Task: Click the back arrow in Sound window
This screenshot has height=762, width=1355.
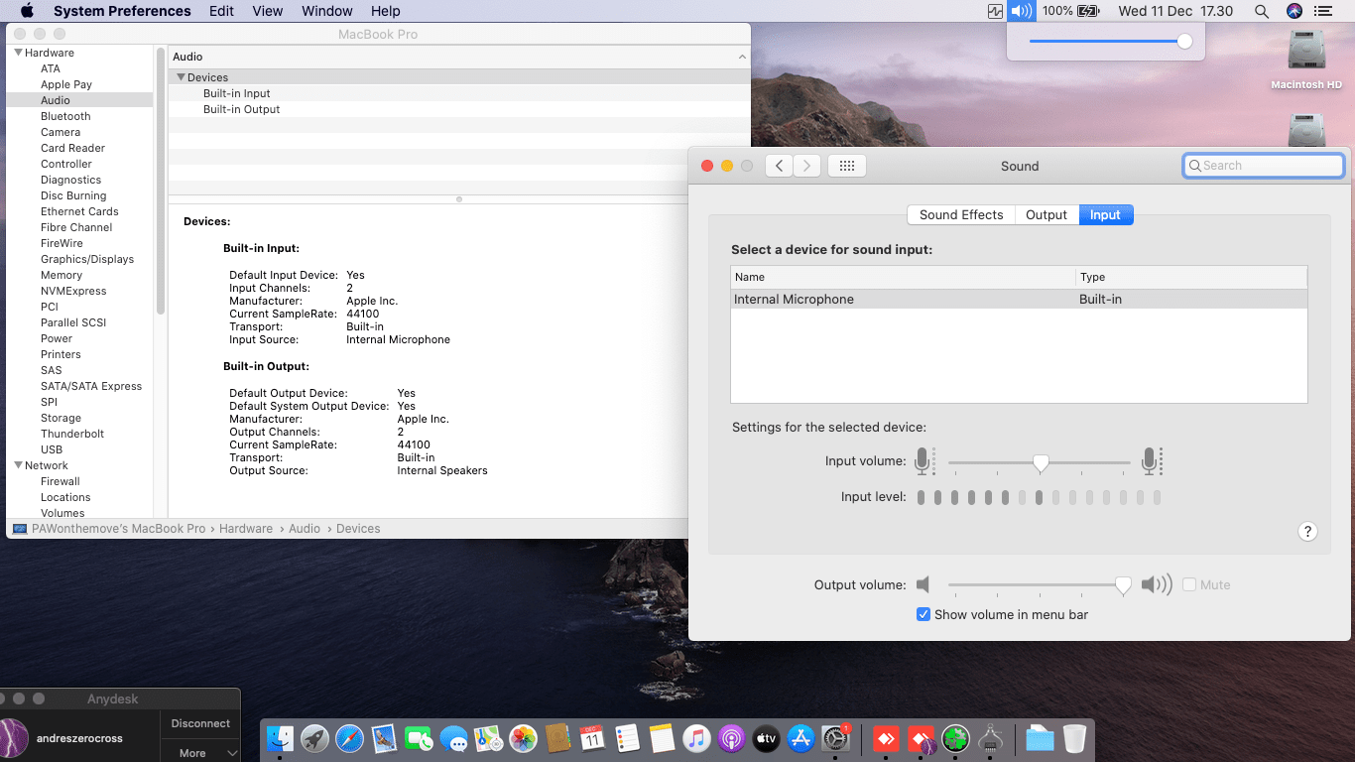Action: (780, 166)
